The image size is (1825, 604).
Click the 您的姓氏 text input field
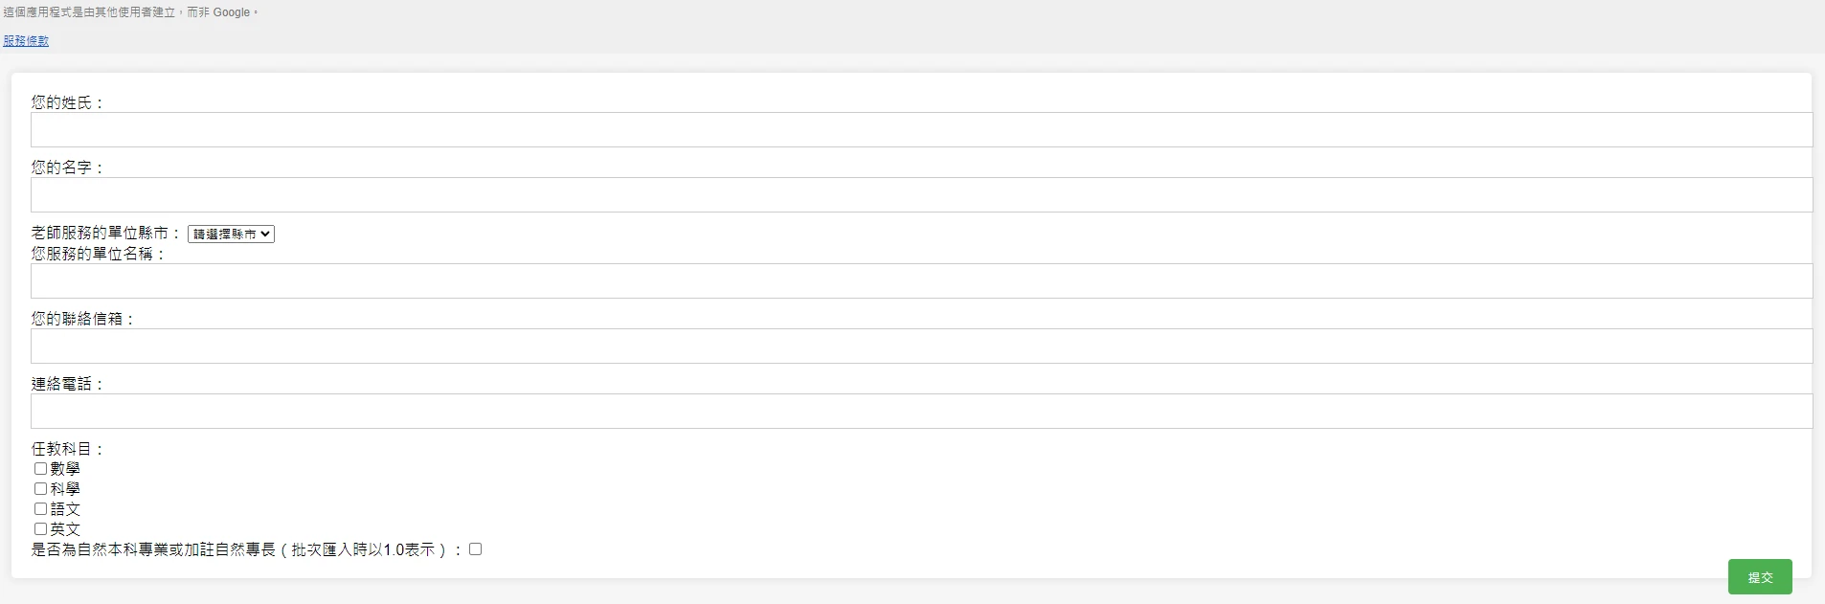coord(921,130)
